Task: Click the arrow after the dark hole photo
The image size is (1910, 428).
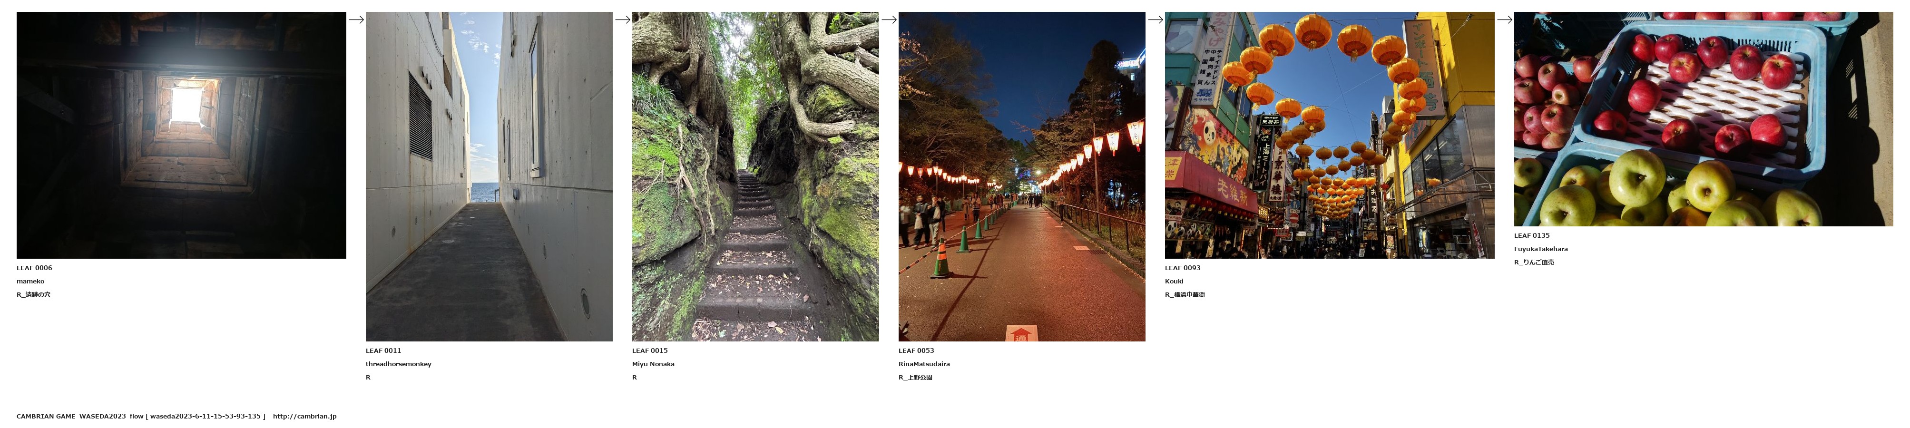Action: point(356,20)
